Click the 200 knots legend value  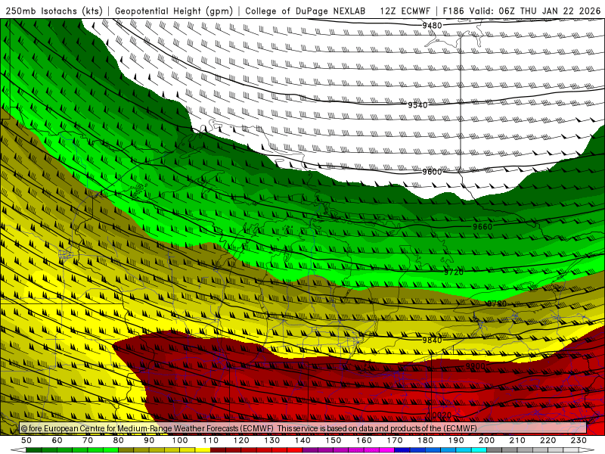click(486, 440)
